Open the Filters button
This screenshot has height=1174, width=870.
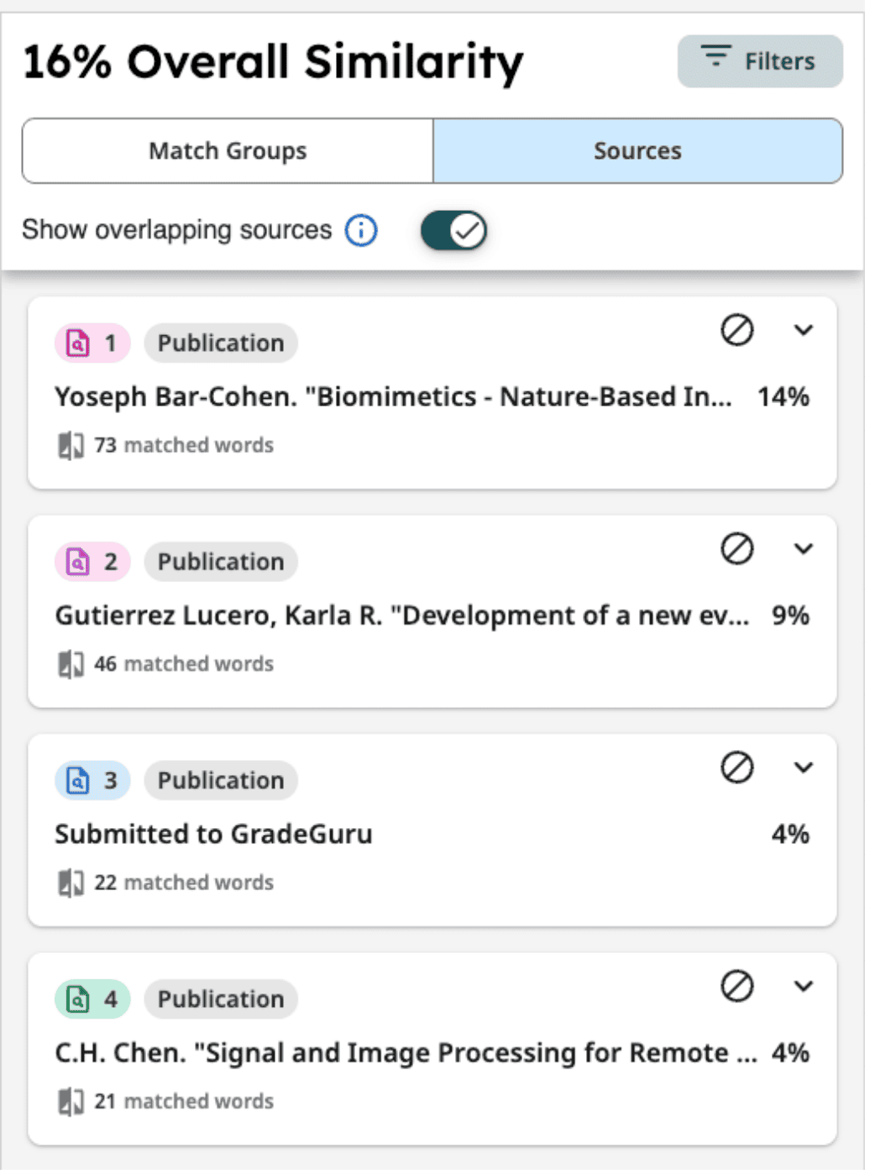763,61
